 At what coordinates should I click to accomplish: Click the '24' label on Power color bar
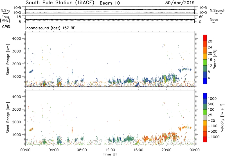210,47
